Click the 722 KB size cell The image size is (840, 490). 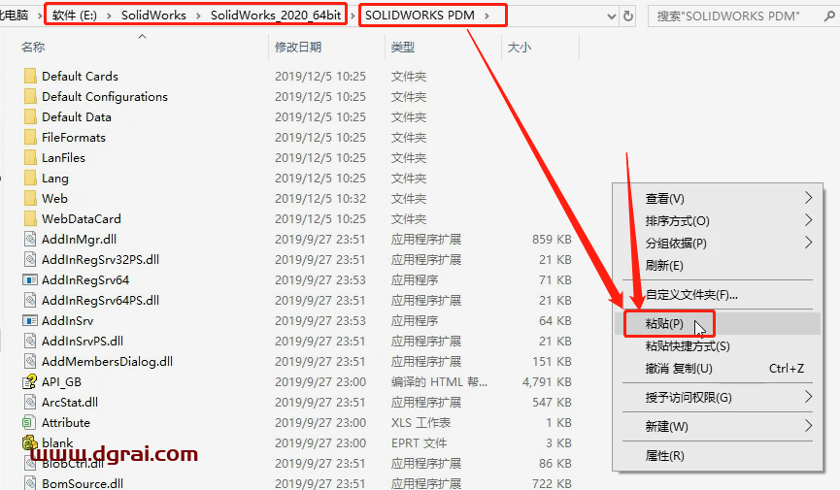pyautogui.click(x=552, y=483)
